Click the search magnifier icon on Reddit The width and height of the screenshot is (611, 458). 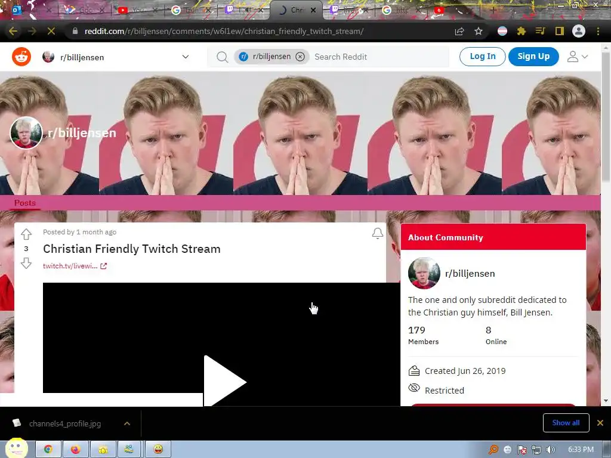pos(222,57)
